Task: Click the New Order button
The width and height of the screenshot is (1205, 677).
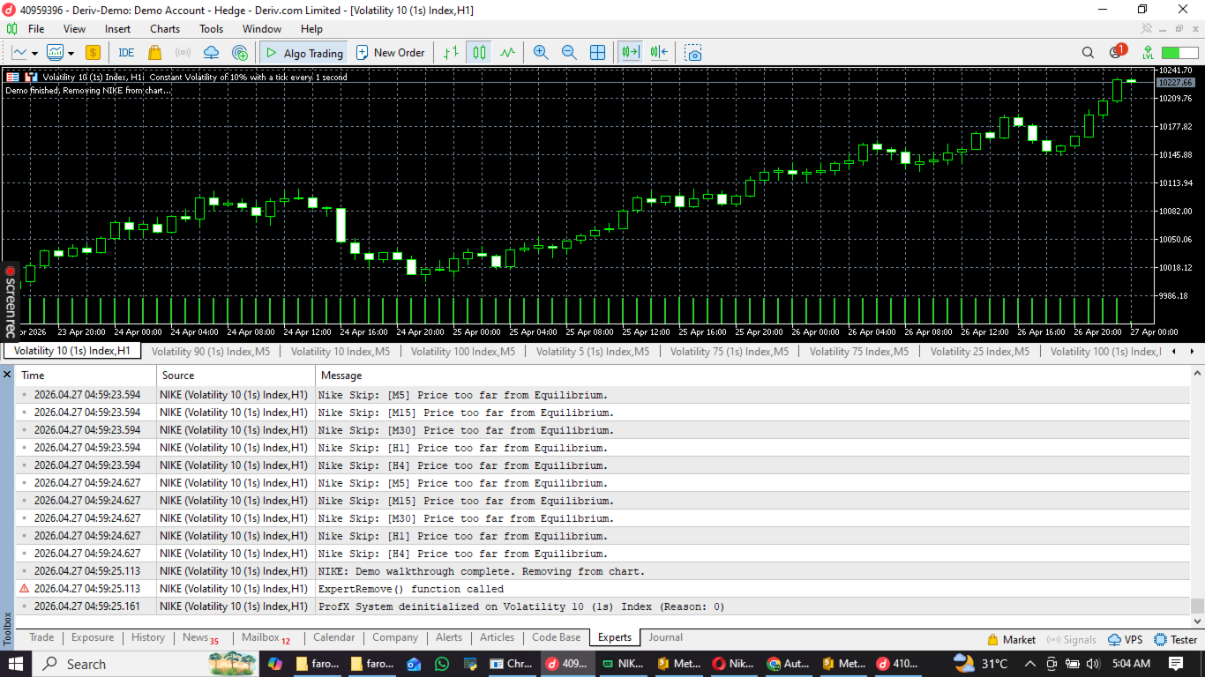Action: [x=391, y=53]
